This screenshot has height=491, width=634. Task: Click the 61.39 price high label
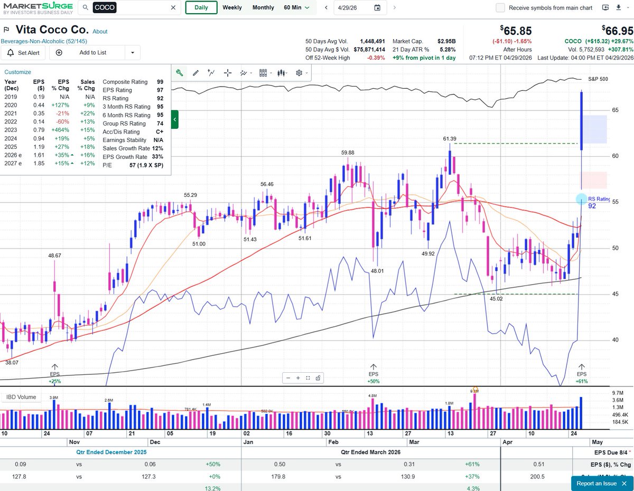coord(450,138)
